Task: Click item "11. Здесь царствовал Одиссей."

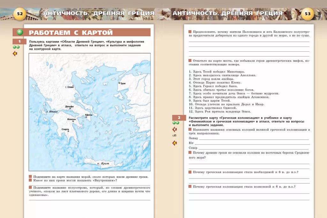Action: pyautogui.click(x=213, y=108)
